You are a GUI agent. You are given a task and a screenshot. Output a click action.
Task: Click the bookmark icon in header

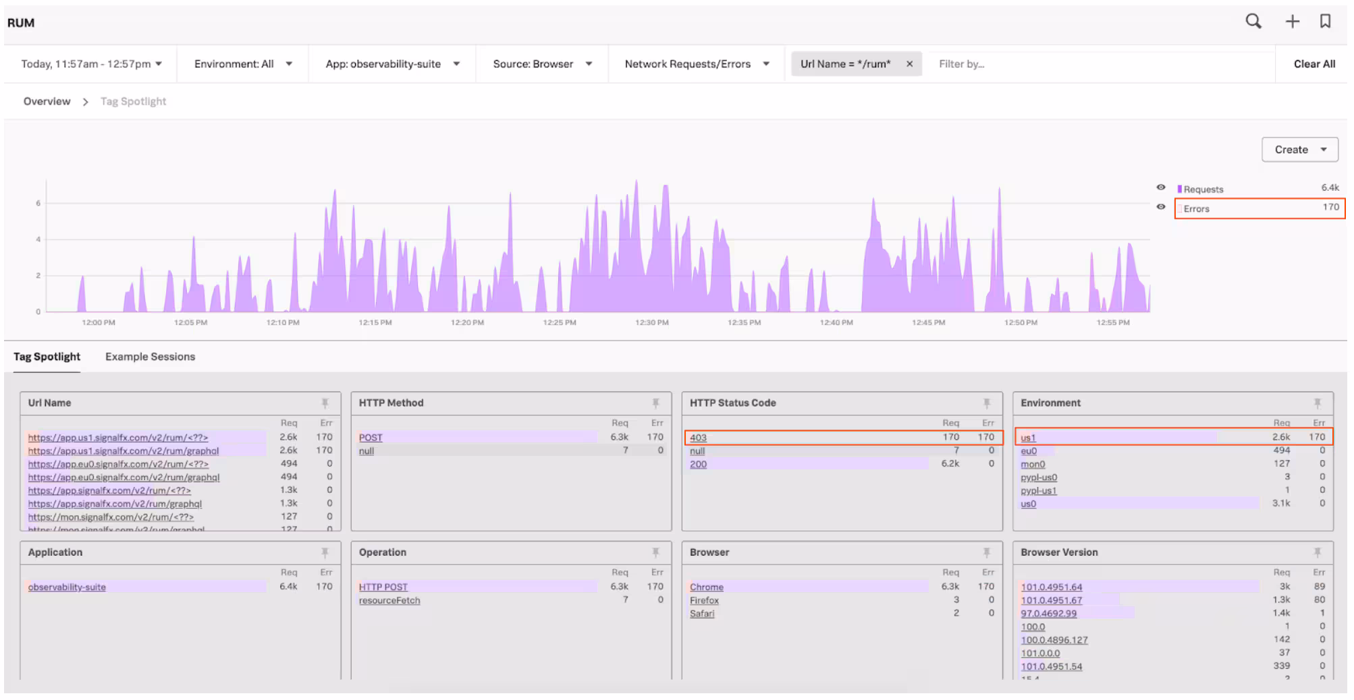1325,22
